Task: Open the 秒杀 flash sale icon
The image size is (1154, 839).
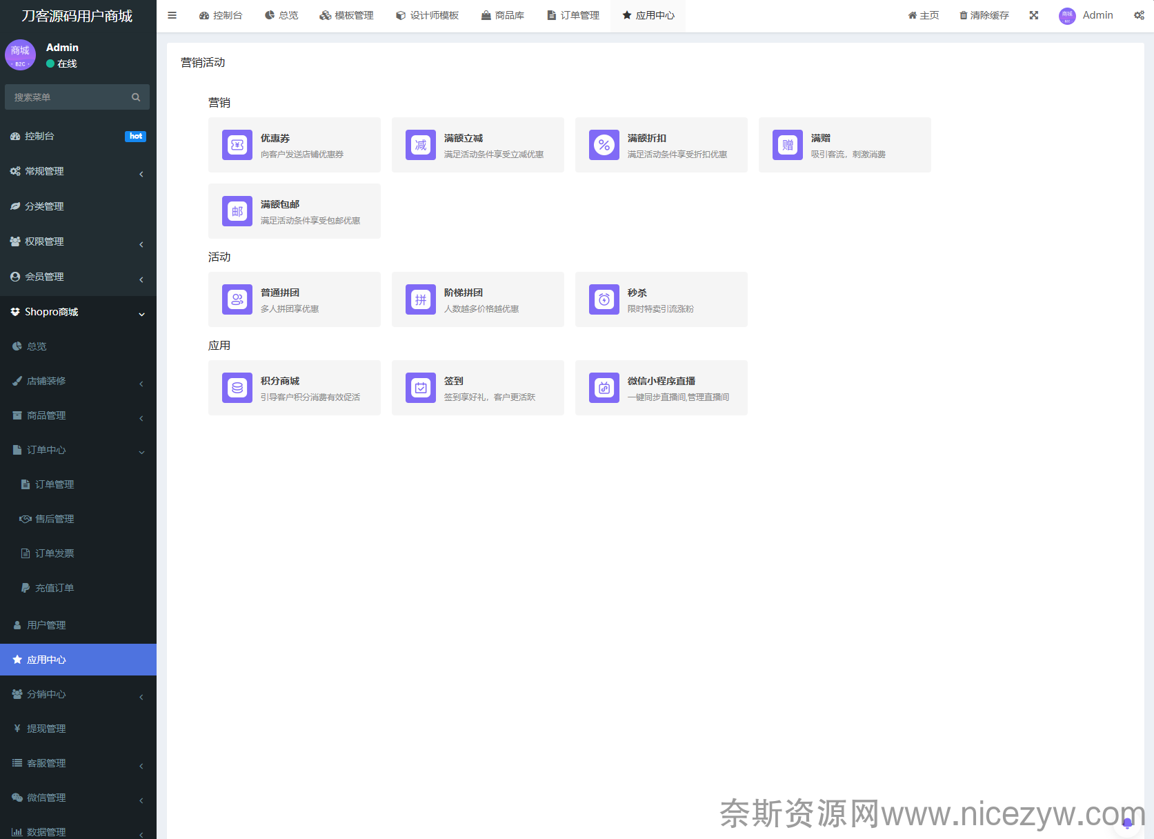Action: pyautogui.click(x=604, y=299)
